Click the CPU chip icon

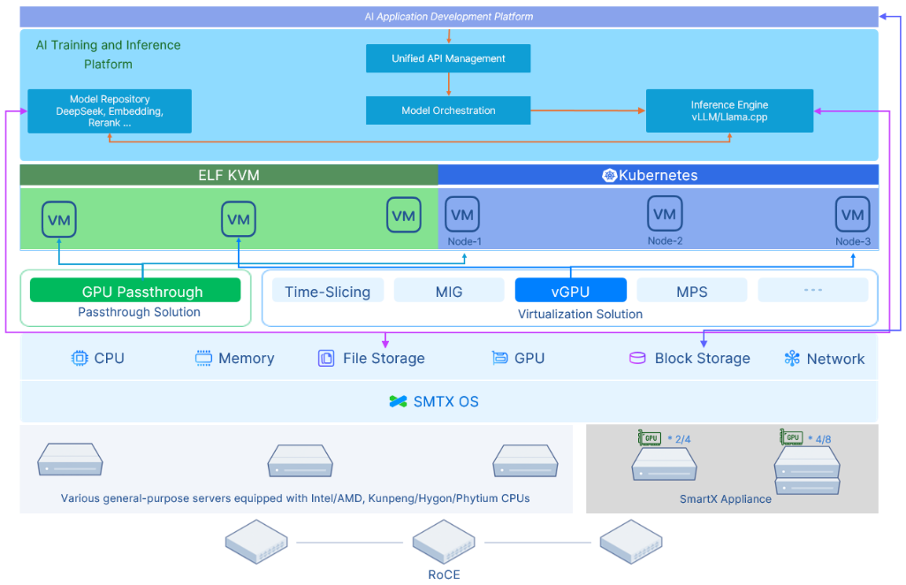(80, 358)
